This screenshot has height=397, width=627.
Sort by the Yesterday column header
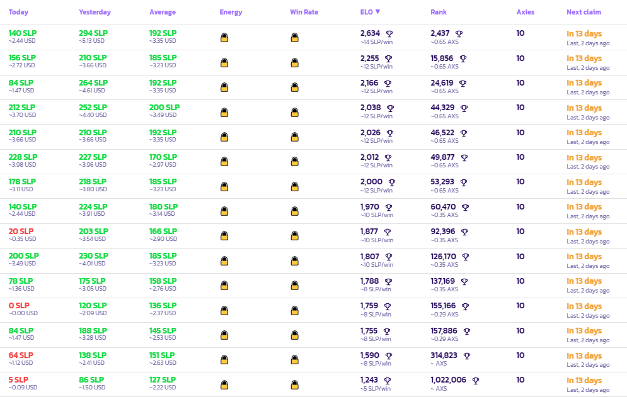click(95, 12)
